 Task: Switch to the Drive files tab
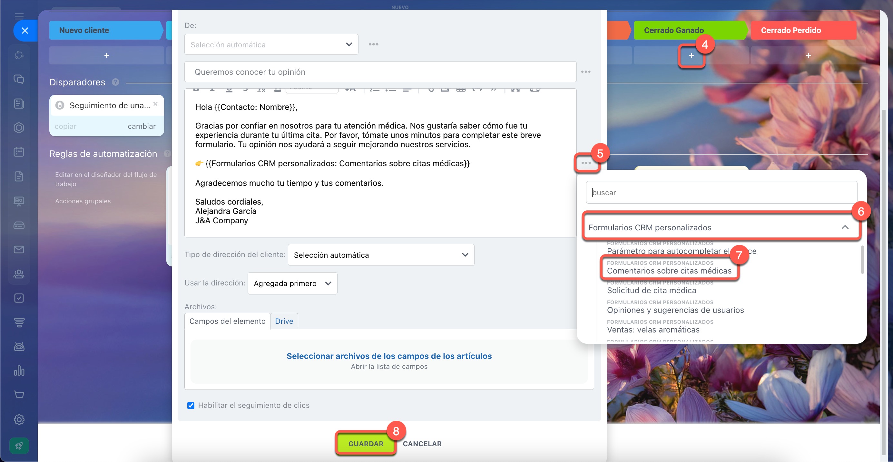point(284,321)
